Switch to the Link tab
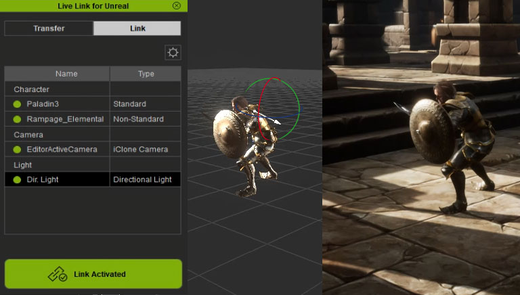The height and width of the screenshot is (295, 520). click(x=137, y=28)
